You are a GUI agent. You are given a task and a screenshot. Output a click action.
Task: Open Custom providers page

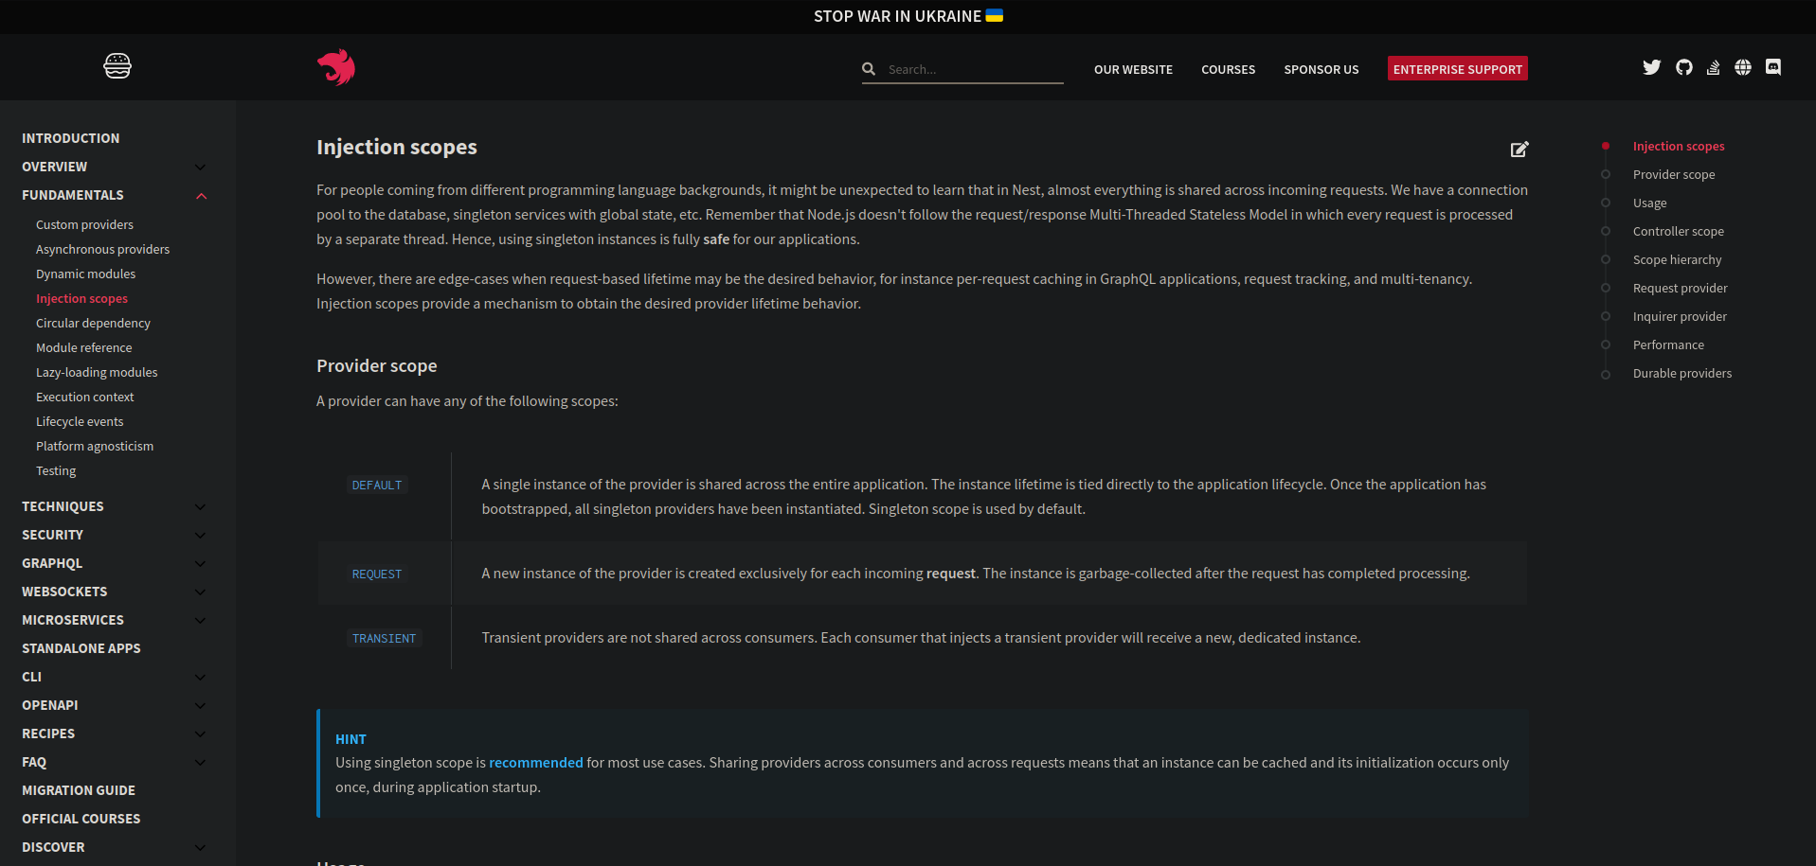click(x=84, y=224)
